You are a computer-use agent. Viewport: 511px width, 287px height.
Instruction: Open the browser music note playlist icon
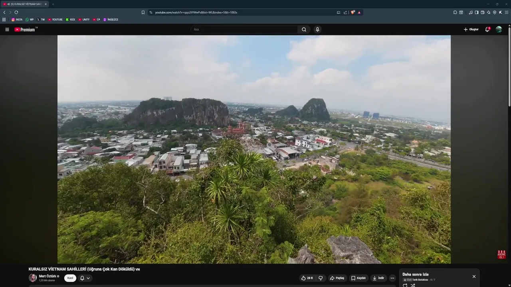tap(471, 12)
